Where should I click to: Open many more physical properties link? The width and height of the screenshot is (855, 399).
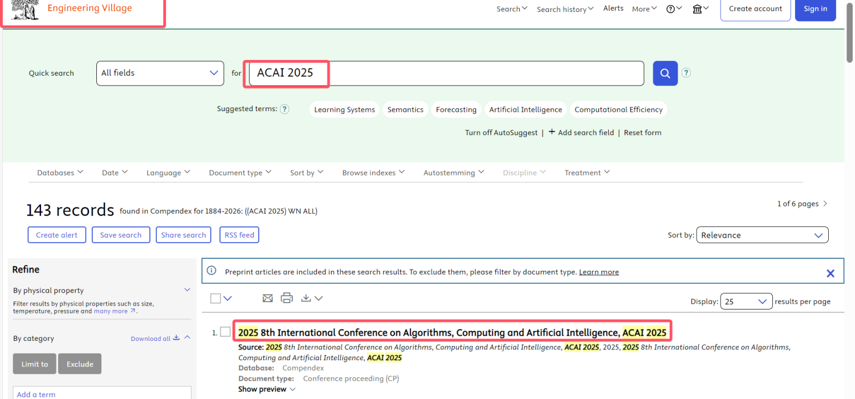click(115, 311)
